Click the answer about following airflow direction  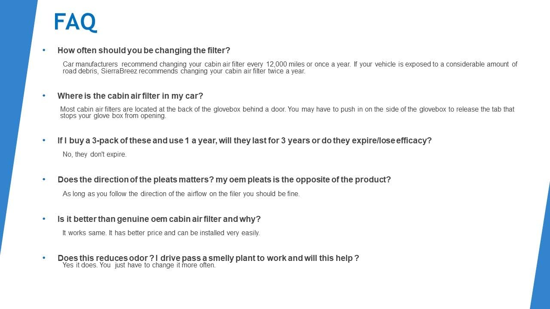[181, 194]
